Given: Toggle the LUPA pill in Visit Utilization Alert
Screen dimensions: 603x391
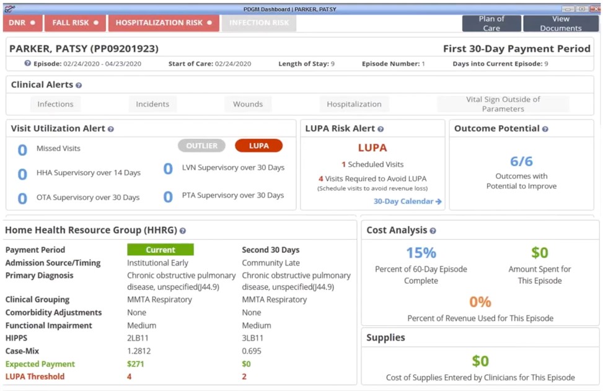Looking at the screenshot, I should (x=258, y=145).
